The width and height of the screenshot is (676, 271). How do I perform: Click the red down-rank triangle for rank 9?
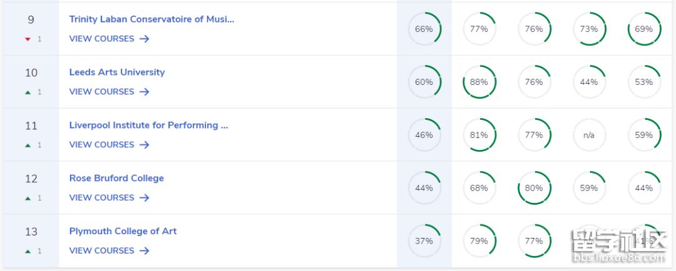[28, 39]
